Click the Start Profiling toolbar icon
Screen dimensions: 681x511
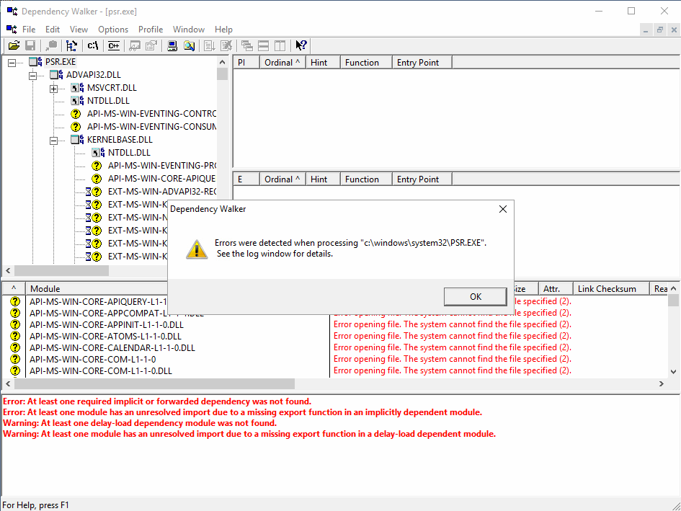coord(210,45)
